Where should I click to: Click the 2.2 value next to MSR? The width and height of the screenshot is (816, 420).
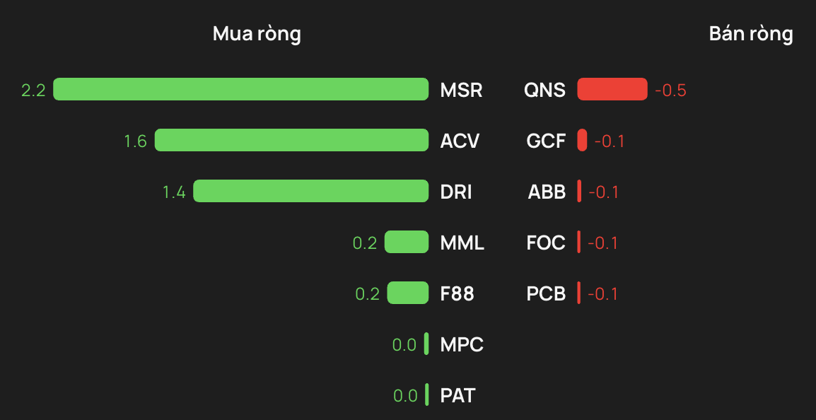click(x=33, y=91)
